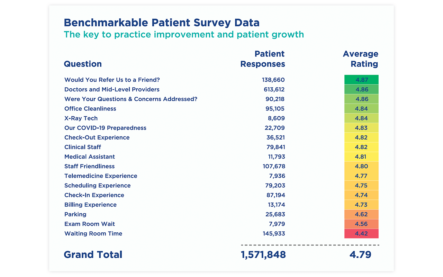Select 'Waiting Room Time' question
This screenshot has height=277, width=443.
pos(93,233)
